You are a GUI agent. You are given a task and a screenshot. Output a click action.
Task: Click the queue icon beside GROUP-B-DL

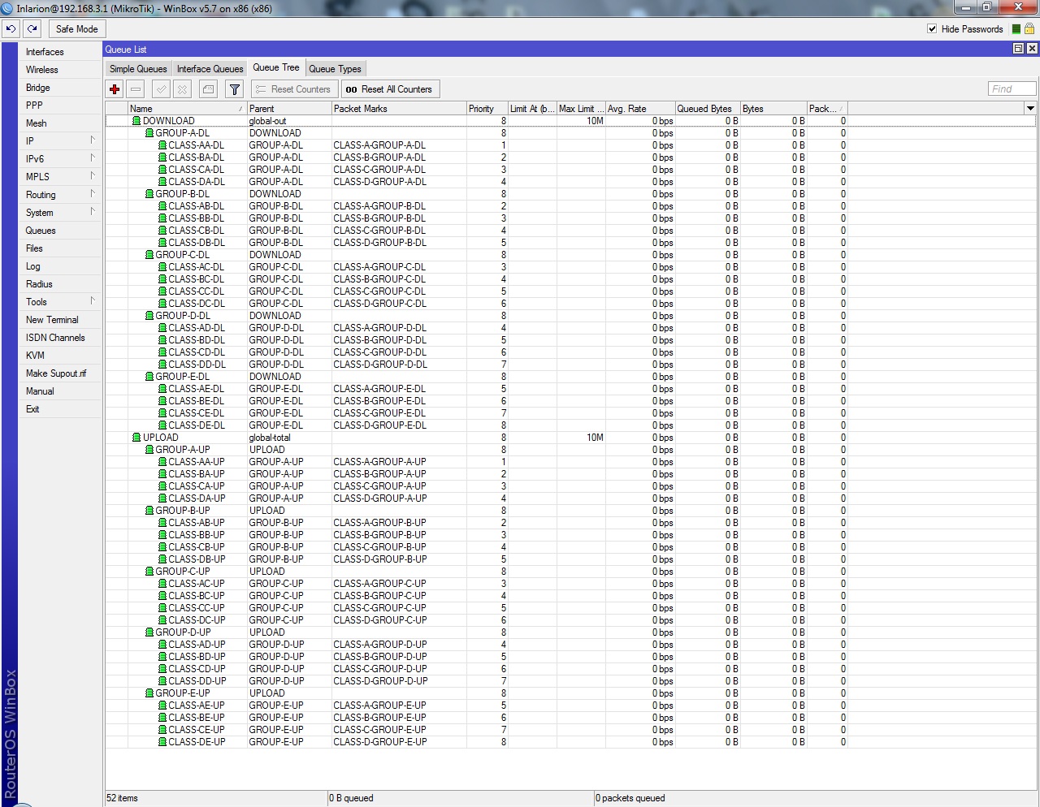(149, 194)
